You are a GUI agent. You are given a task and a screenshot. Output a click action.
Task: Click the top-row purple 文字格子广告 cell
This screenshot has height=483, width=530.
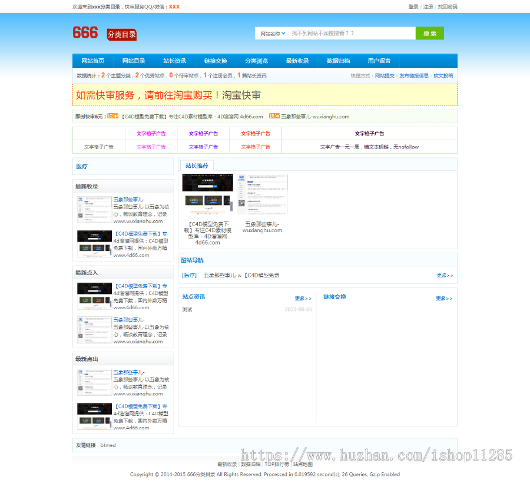pos(203,134)
